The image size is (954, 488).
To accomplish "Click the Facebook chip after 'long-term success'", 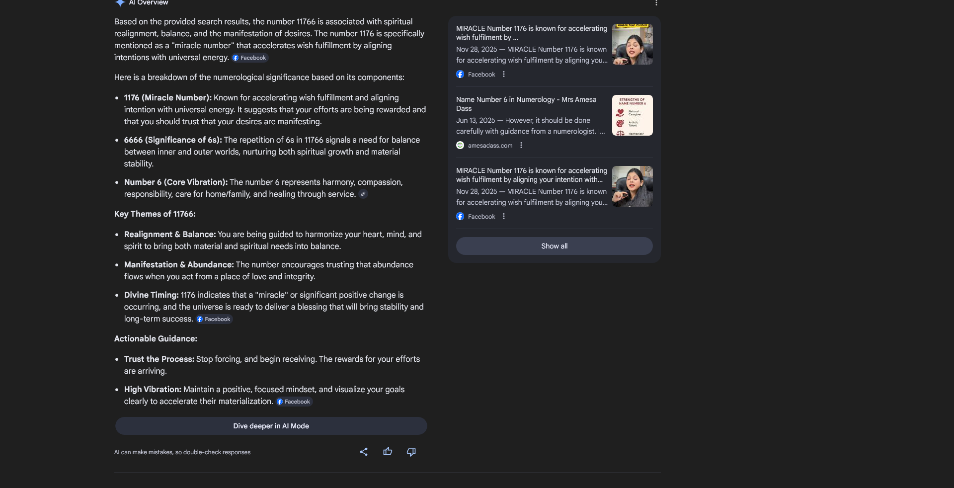I will click(x=214, y=319).
